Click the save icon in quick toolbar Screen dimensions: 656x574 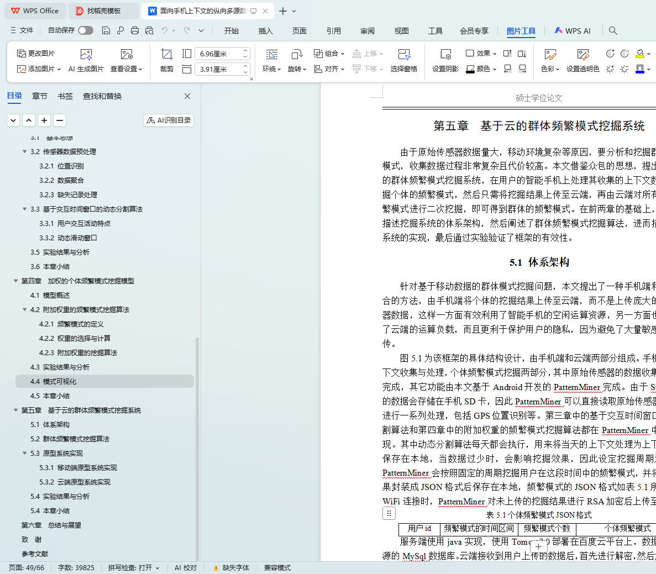106,30
